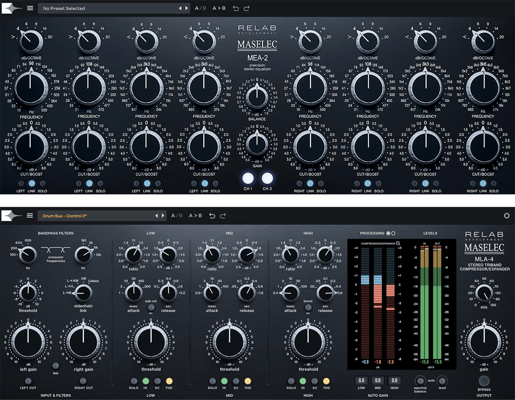Click the left gain knob in Input & Filters

[x=28, y=341]
